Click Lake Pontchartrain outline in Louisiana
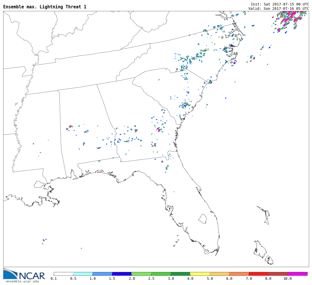 pos(39,184)
